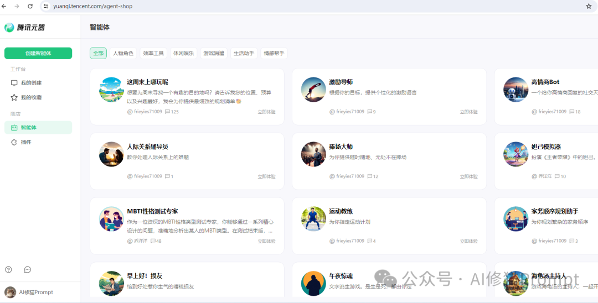Open the 运动教练 title
Screen dimensions: 598x303
(x=341, y=212)
